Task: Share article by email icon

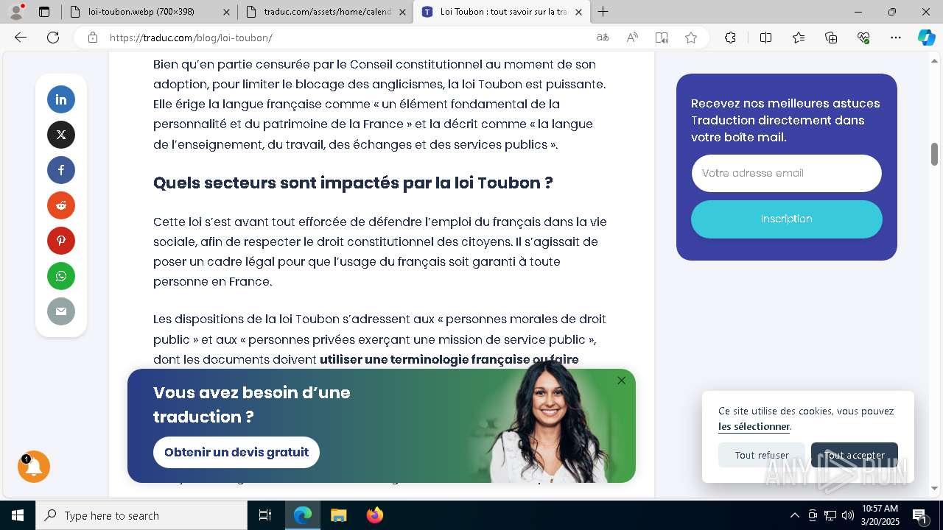Action: pos(61,311)
